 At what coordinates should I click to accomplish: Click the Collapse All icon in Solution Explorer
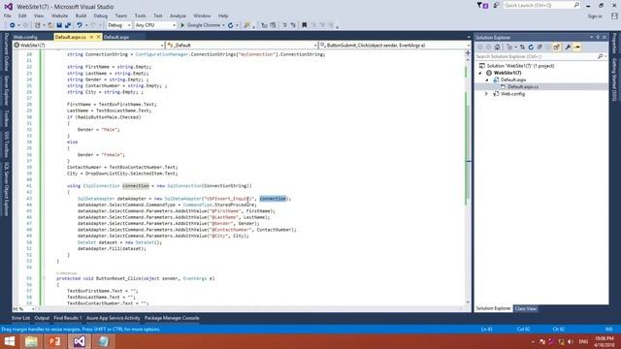539,48
